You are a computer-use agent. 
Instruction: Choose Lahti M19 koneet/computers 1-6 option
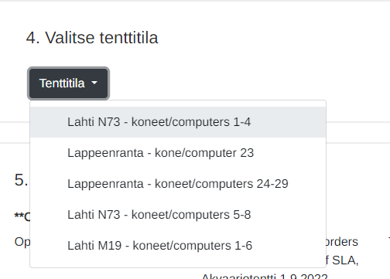tap(178, 246)
